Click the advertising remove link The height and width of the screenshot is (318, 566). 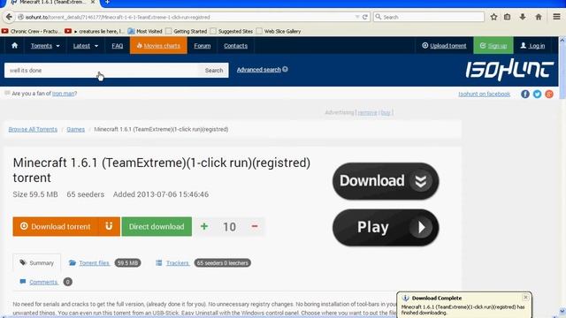(x=367, y=112)
